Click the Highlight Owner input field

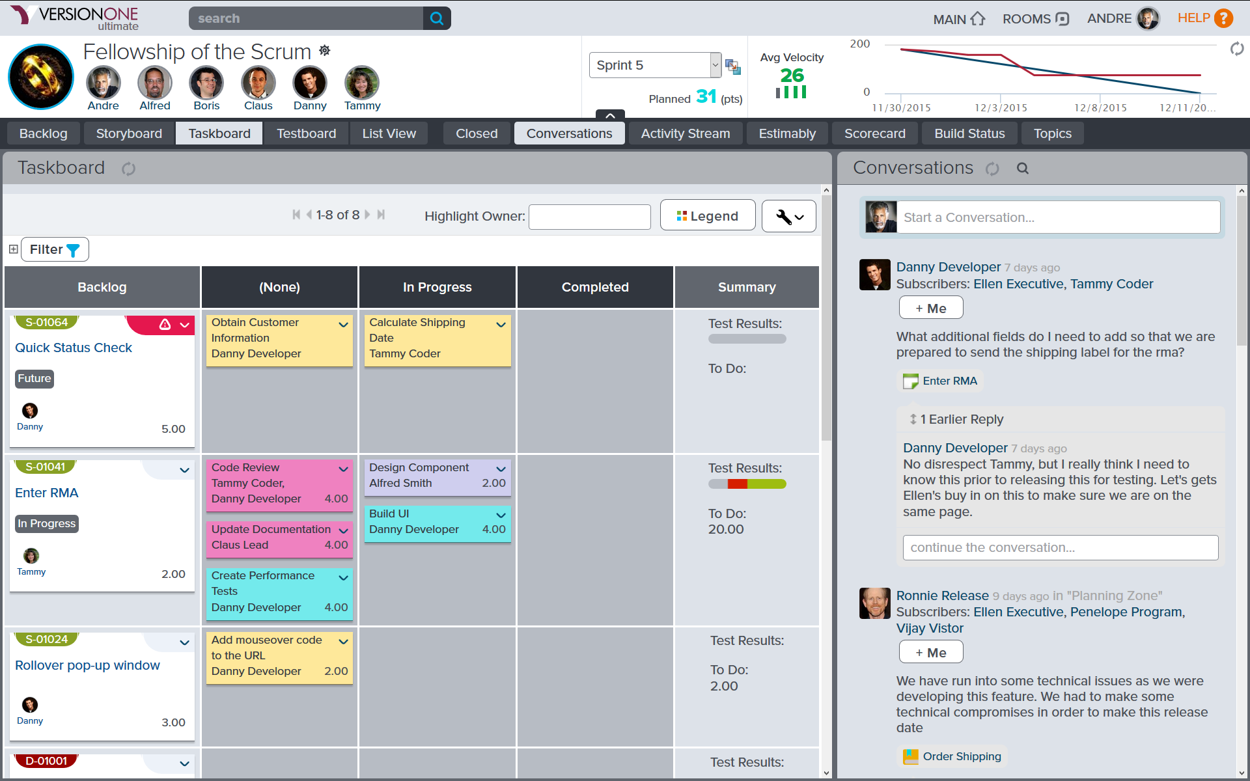tap(589, 217)
